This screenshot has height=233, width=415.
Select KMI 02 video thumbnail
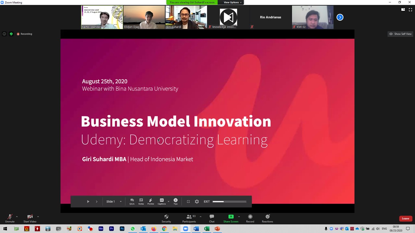(313, 17)
